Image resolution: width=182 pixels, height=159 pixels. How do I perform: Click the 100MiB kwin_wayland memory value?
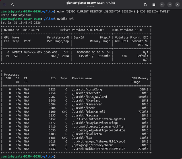[x=143, y=97]
